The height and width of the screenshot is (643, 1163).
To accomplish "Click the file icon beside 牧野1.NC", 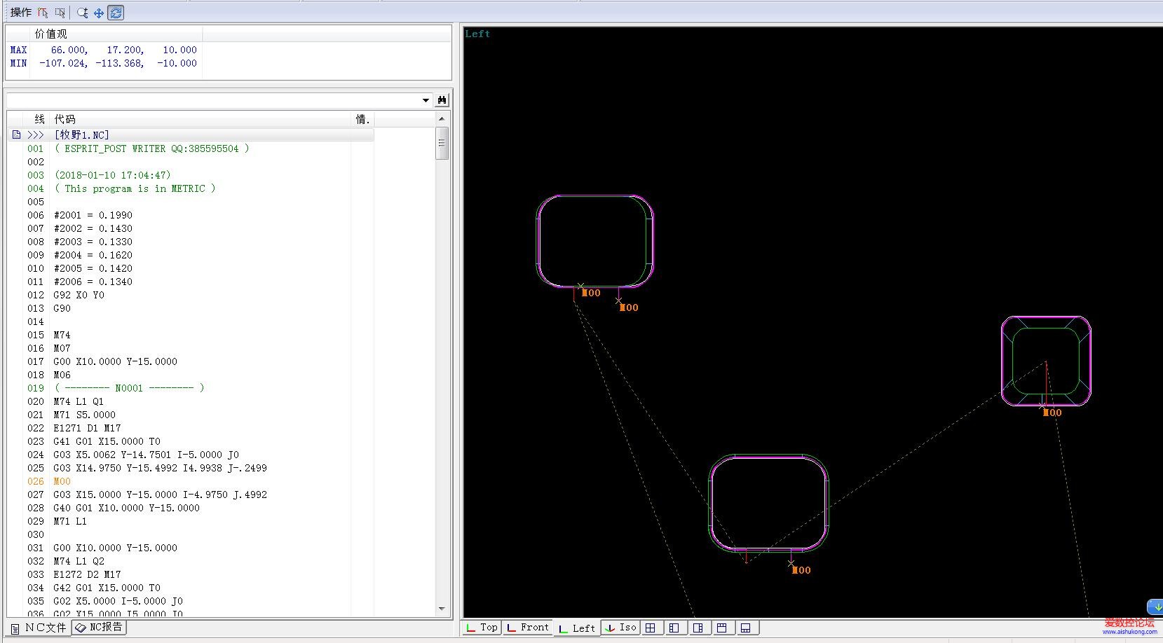I will pyautogui.click(x=16, y=134).
